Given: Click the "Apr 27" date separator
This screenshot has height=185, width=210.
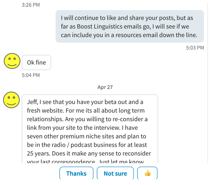Looking at the screenshot, I should pos(105,87).
